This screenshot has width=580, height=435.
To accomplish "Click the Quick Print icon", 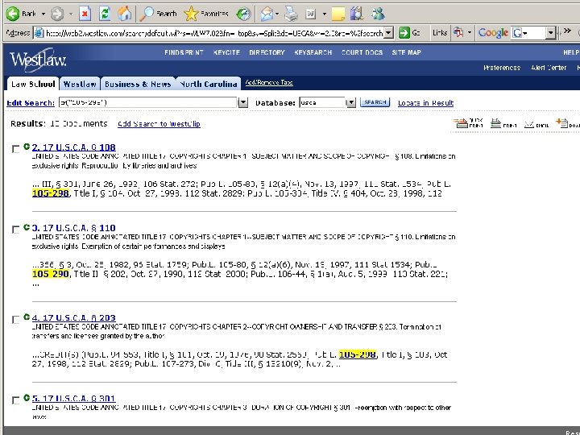I will (x=468, y=123).
